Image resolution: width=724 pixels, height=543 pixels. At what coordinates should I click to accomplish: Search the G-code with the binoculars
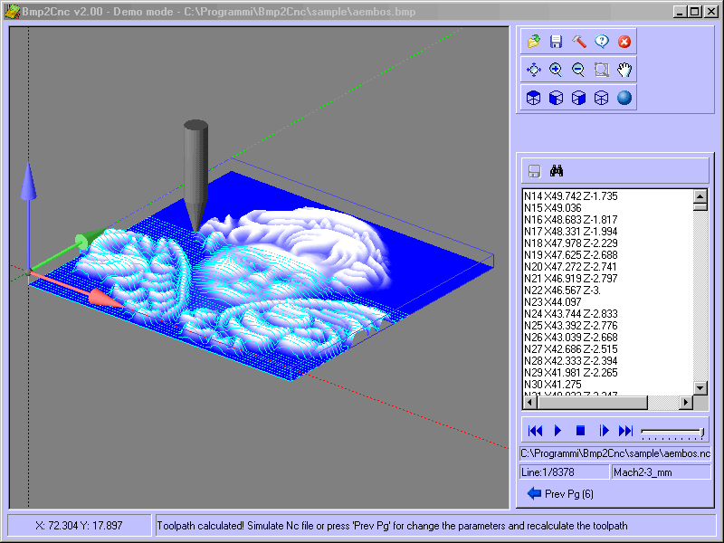pos(557,170)
